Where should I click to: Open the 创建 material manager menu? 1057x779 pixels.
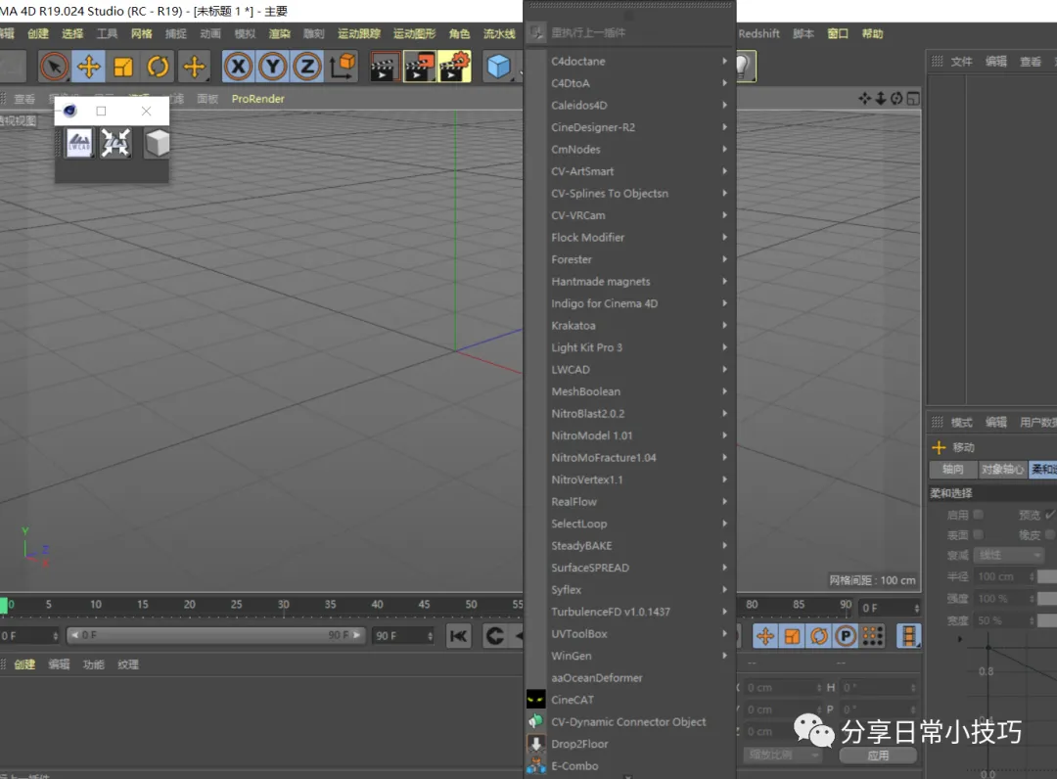(24, 664)
